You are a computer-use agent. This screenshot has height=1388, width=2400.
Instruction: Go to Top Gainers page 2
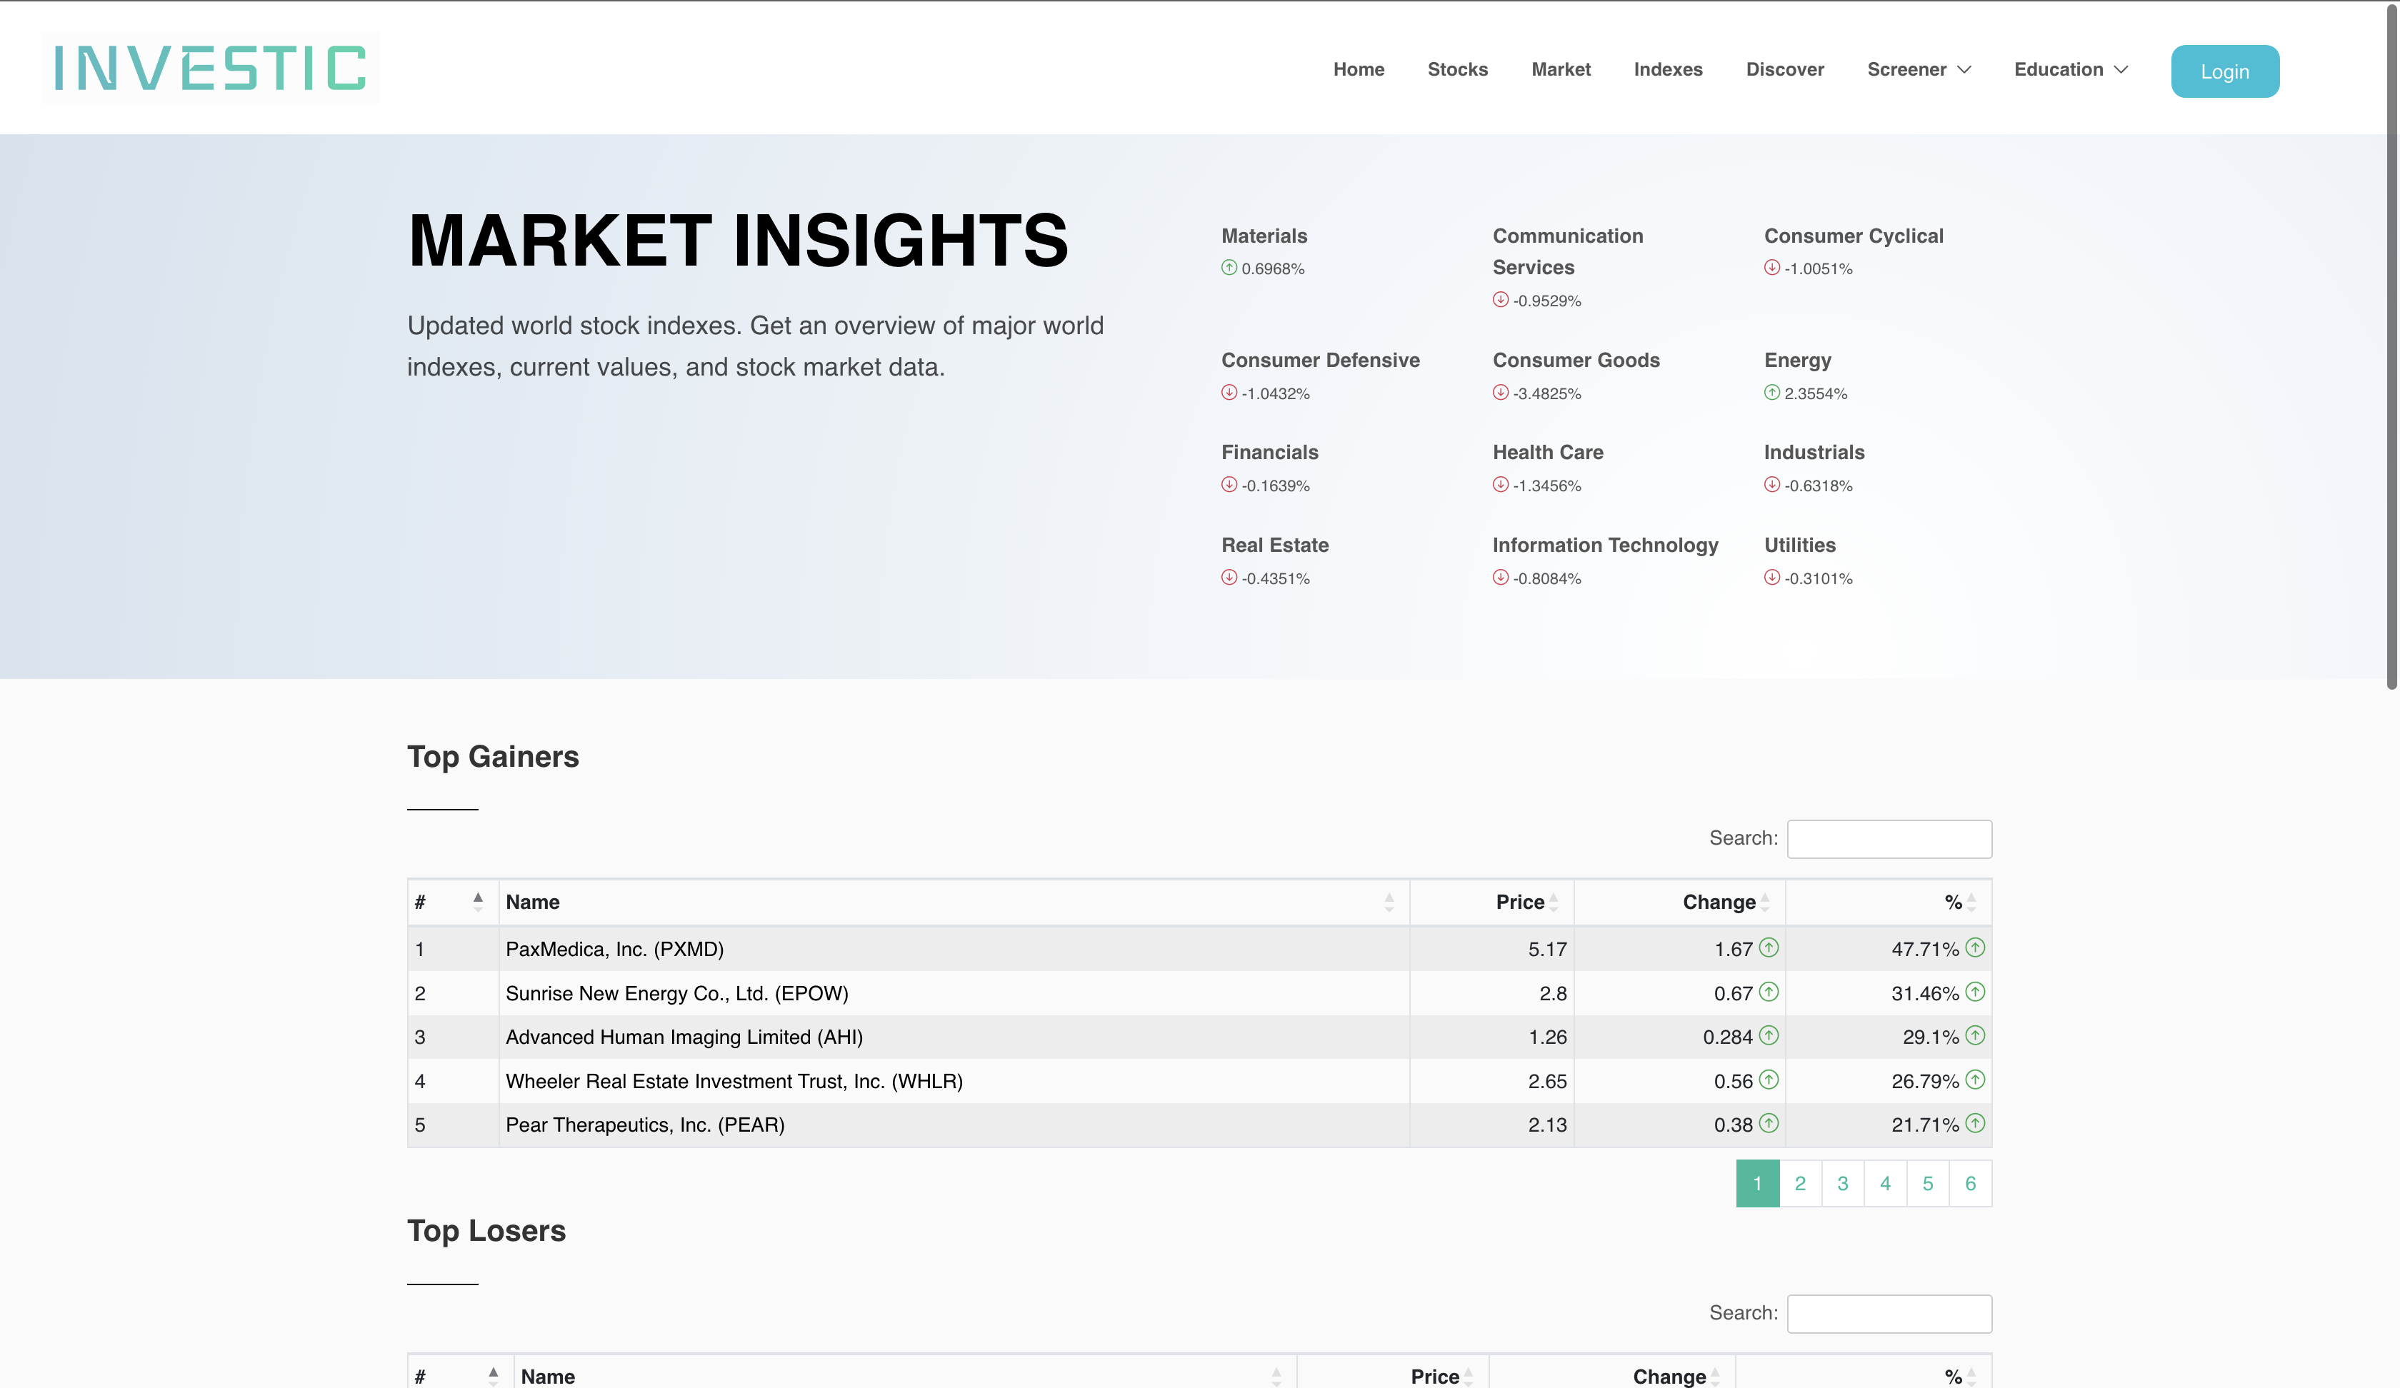(x=1800, y=1183)
